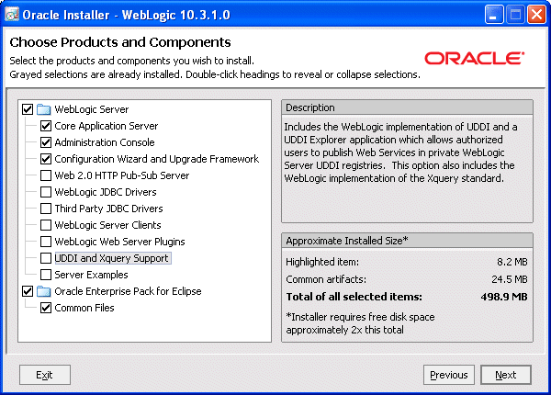
Task: Check the WebLogic JDBC Drivers checkbox
Action: [x=46, y=192]
